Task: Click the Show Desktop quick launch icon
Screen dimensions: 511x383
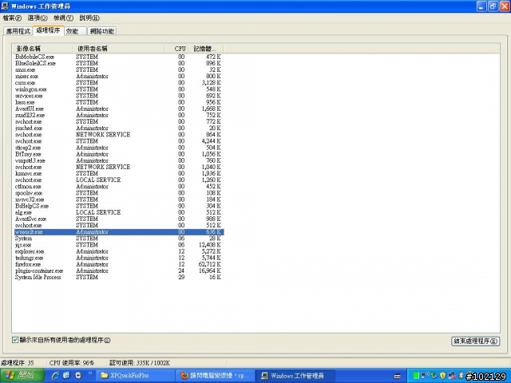Action: pos(66,376)
